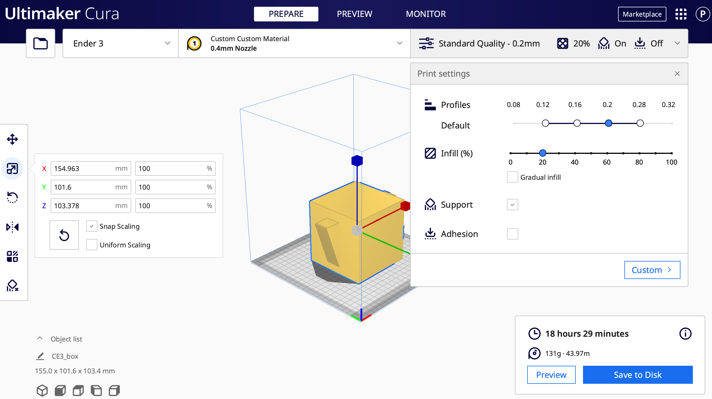Viewport: 712px width, 399px height.
Task: Click the print settings sliders icon
Action: coord(426,43)
